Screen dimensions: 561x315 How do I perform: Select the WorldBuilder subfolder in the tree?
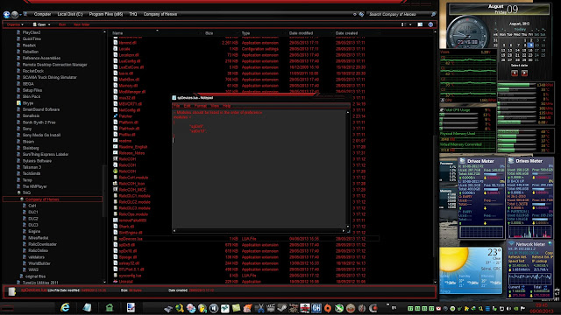(x=39, y=263)
